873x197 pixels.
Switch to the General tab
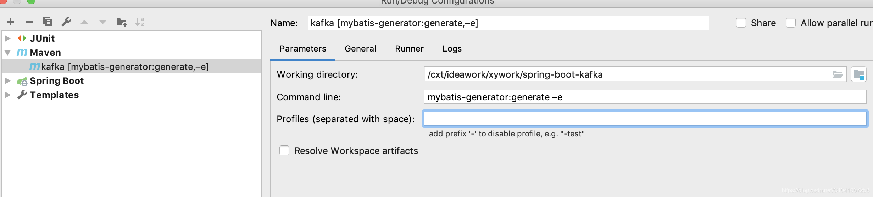tap(360, 49)
